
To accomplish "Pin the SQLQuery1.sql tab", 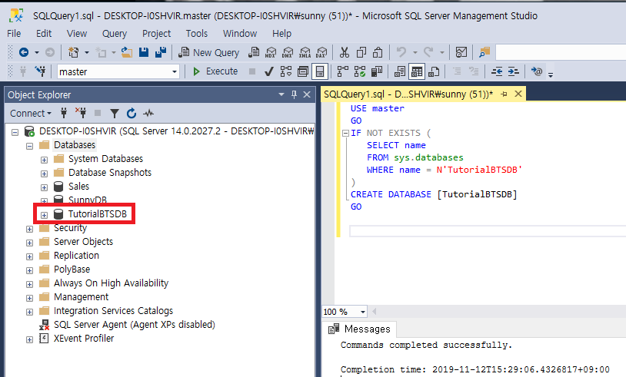I will 504,94.
